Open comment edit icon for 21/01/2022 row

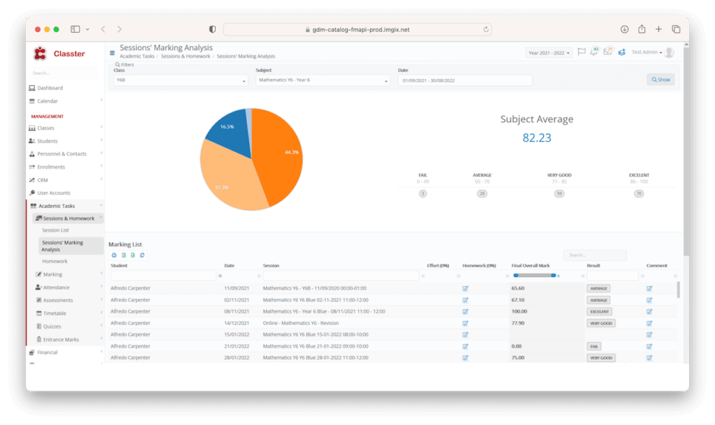pyautogui.click(x=649, y=347)
